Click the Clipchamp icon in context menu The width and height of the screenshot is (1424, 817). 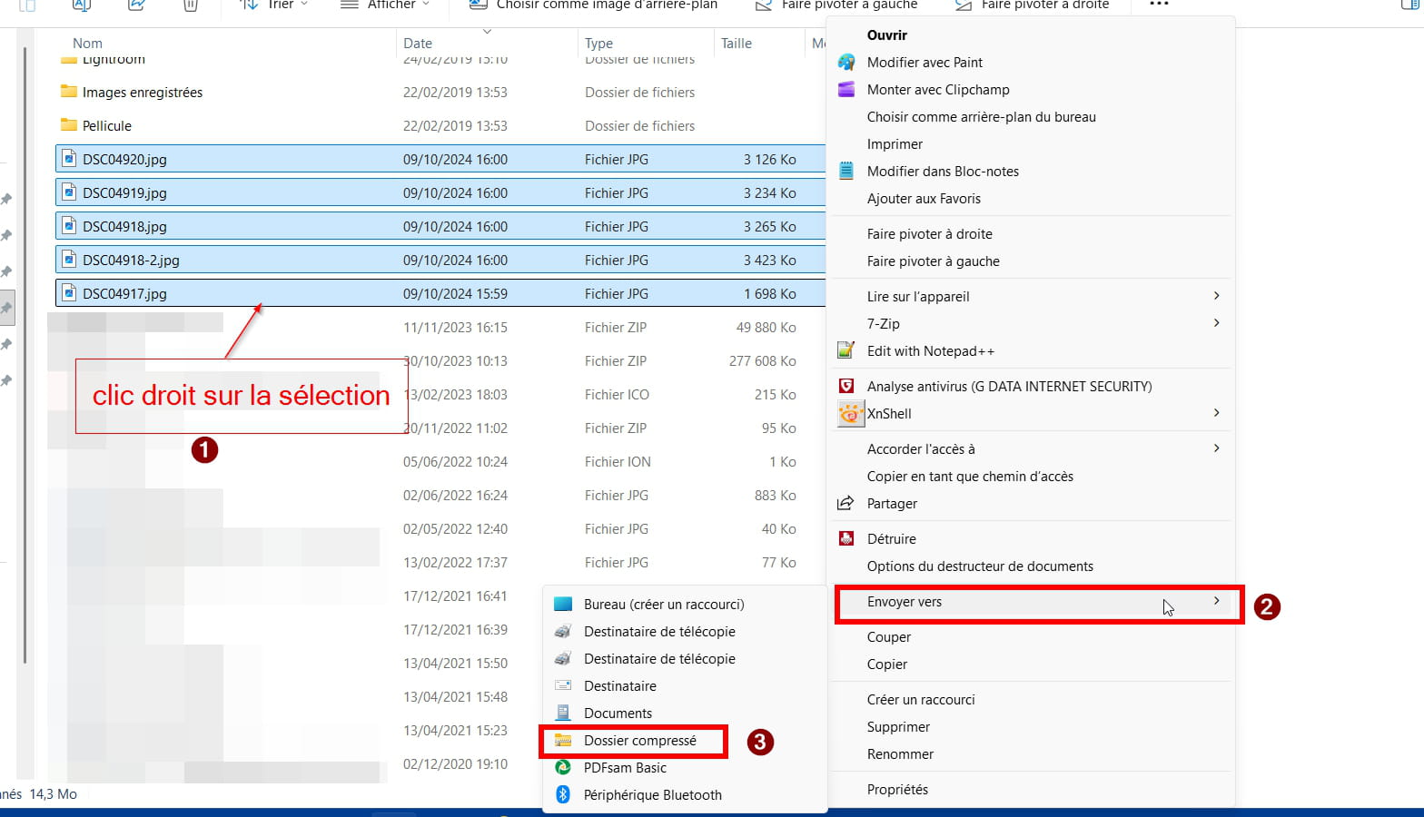[846, 90]
